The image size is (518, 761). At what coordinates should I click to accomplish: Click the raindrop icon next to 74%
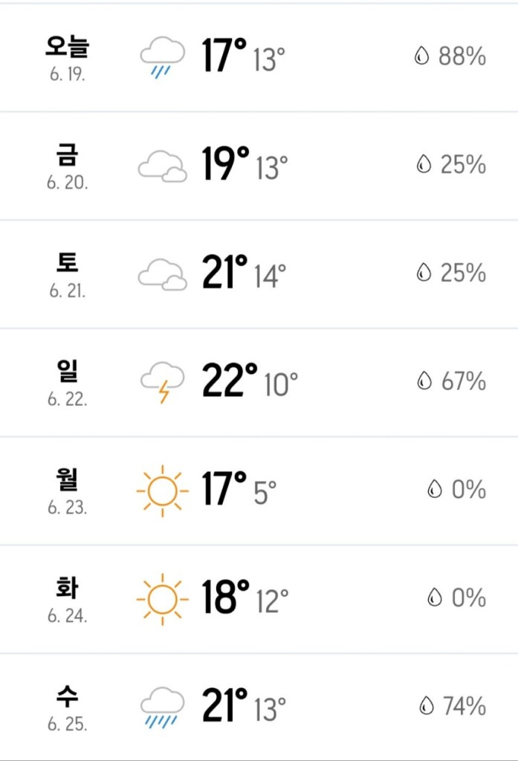(427, 706)
